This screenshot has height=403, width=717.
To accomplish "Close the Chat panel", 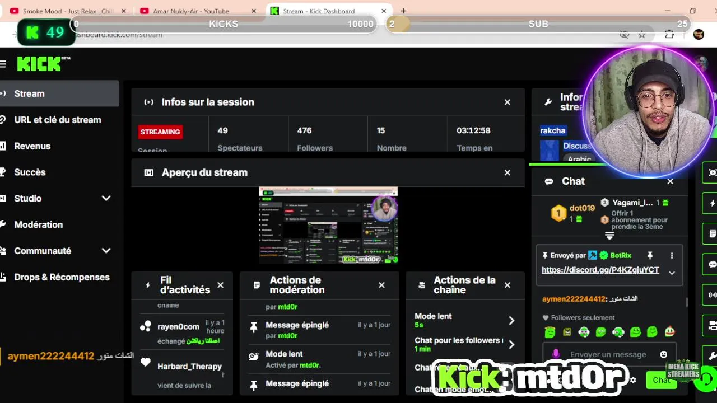I will click(671, 181).
